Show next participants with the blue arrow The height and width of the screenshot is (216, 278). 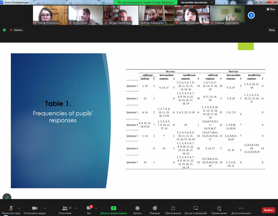click(251, 15)
